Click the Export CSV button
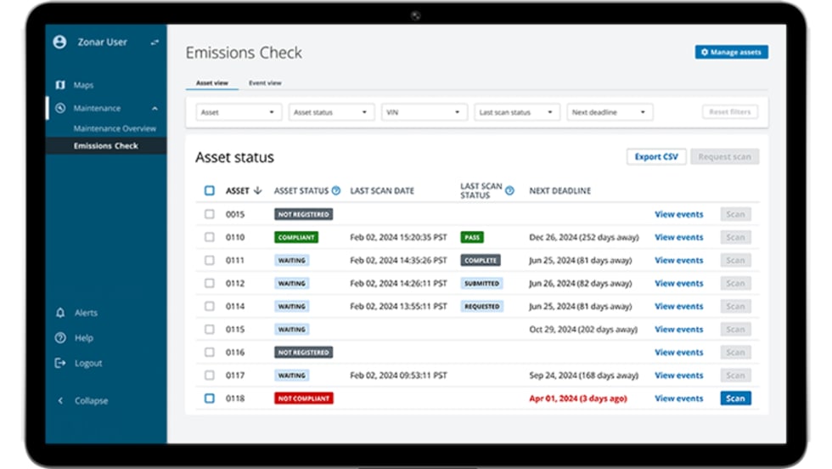This screenshot has height=469, width=832. click(x=656, y=156)
